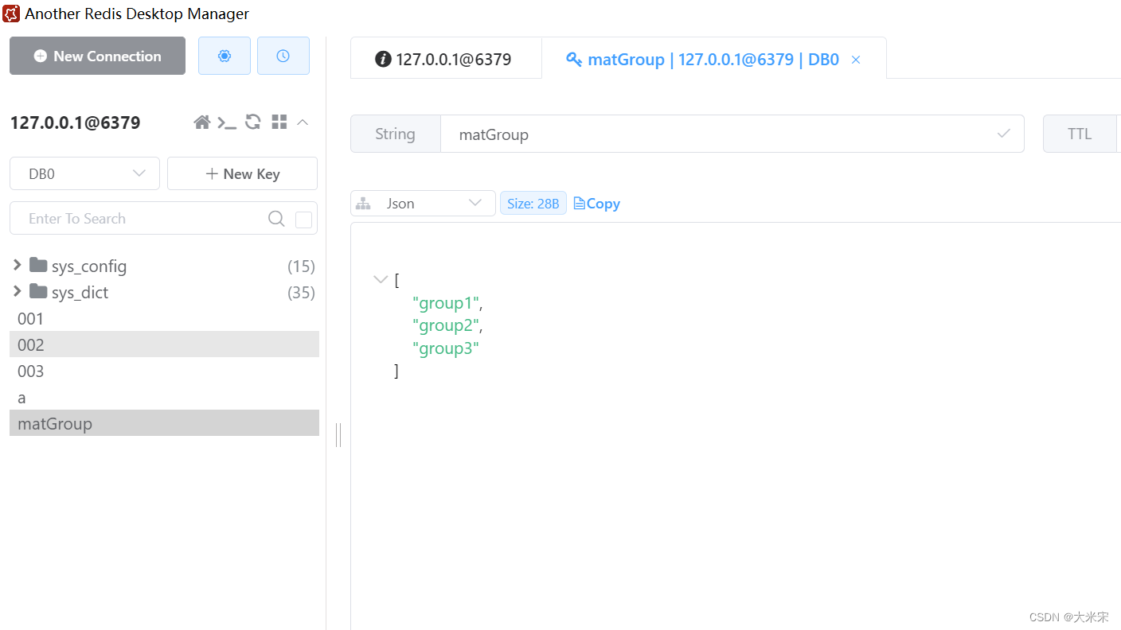The image size is (1121, 630).
Task: Collapse the JSON array chevron
Action: [x=381, y=279]
